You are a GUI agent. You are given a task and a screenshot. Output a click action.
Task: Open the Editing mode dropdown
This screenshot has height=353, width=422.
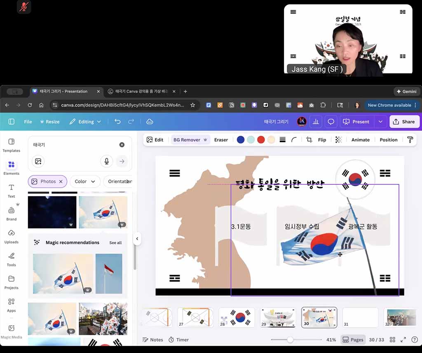[x=85, y=122]
